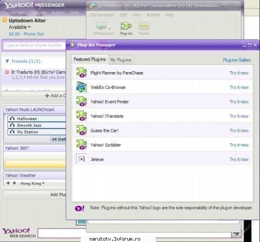Click the Yahoo! Music LAUNCHcast header
This screenshot has width=260, height=242.
[x=35, y=109]
